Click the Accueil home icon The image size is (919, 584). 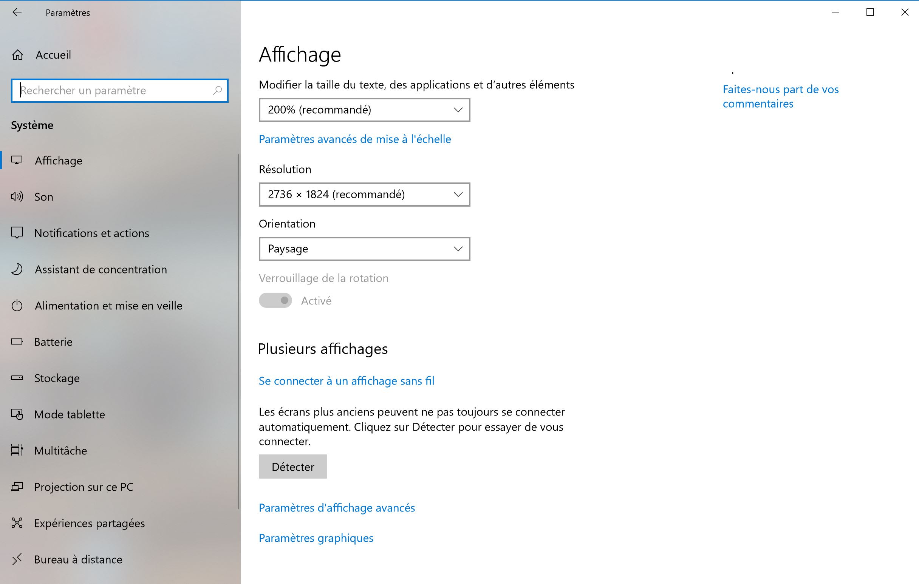(17, 55)
